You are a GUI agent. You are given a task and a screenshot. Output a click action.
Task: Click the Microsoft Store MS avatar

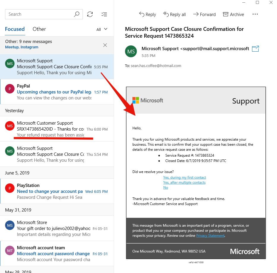(10, 225)
